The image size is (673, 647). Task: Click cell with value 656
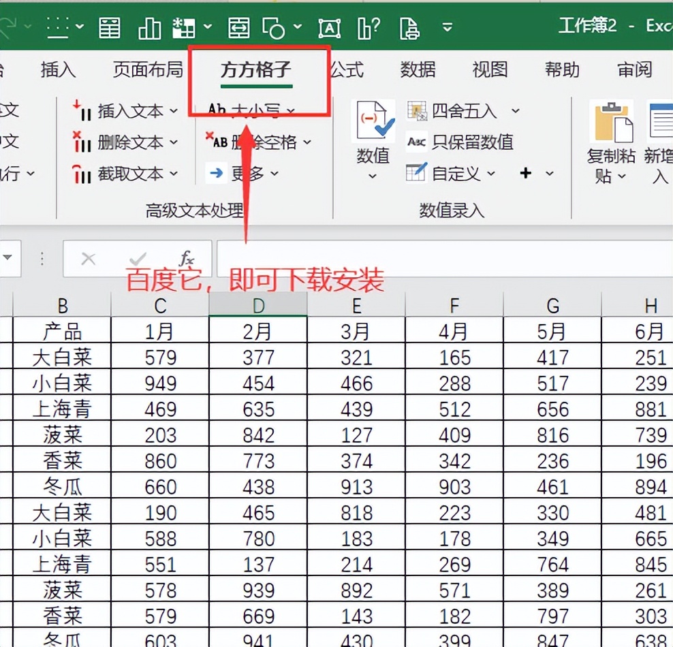[x=552, y=408]
